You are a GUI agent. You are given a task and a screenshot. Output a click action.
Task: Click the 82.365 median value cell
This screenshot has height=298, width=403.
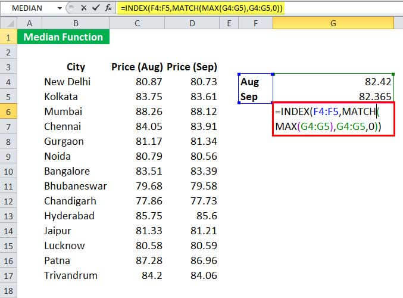[333, 96]
